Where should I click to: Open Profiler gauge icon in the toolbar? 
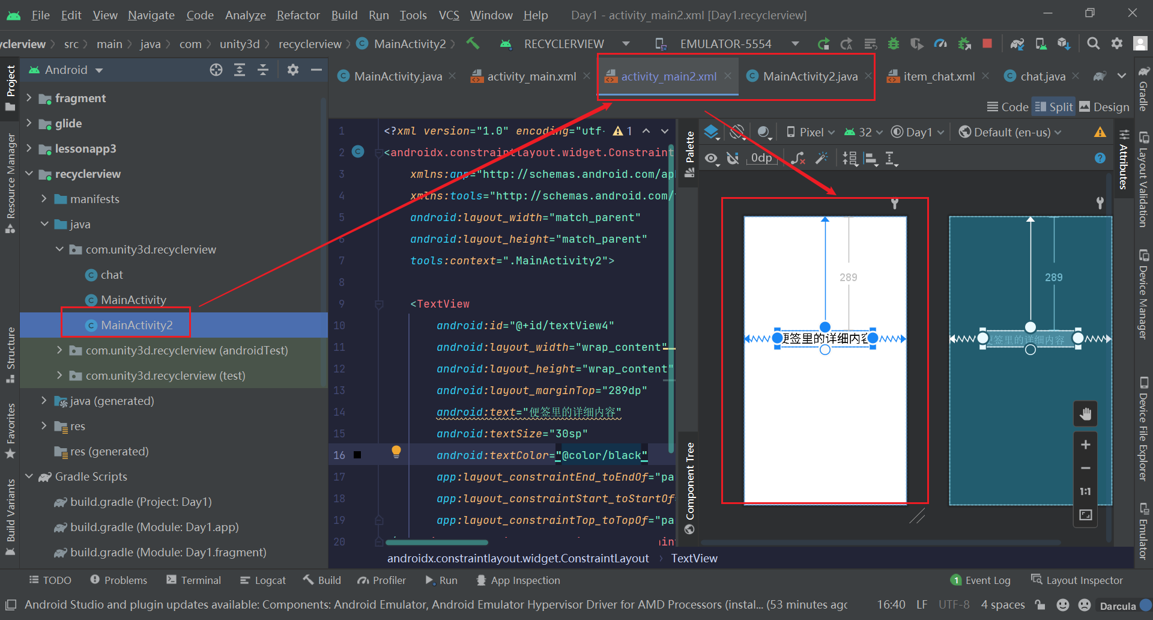pyautogui.click(x=940, y=43)
